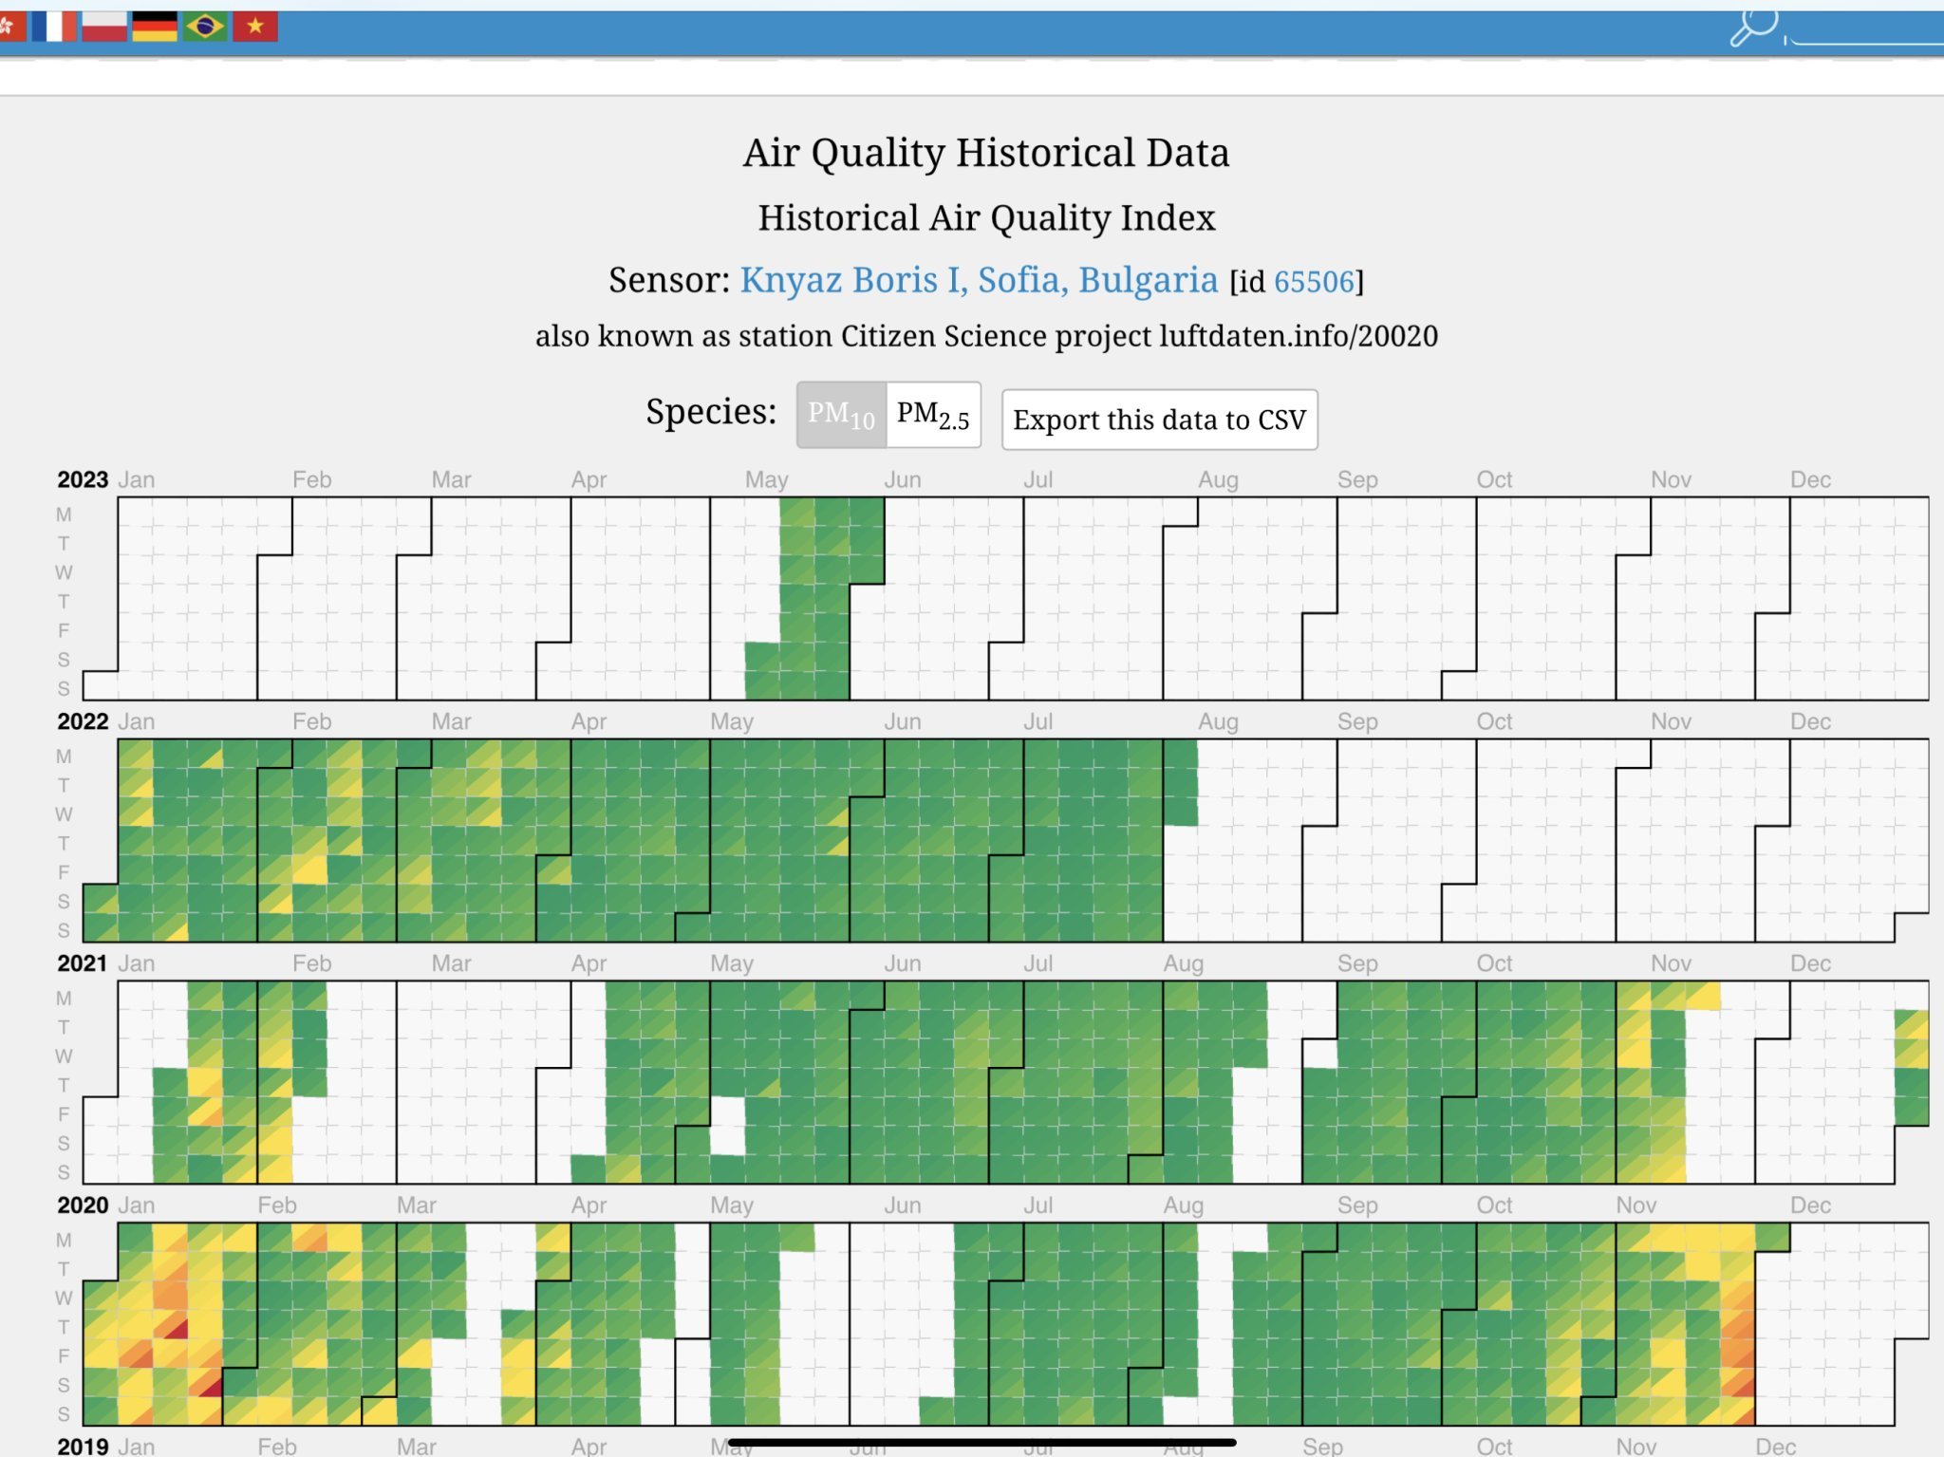Viewport: 1944px width, 1457px height.
Task: Switch language via the French flag
Action: coord(53,27)
